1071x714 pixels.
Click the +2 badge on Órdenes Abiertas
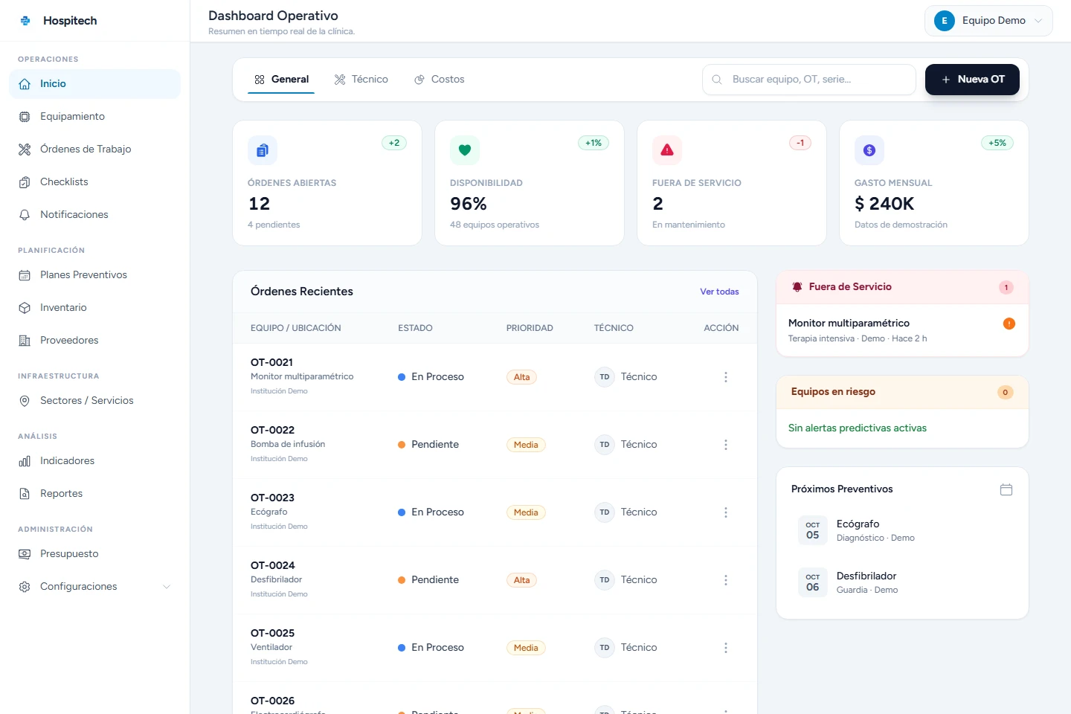tap(394, 143)
